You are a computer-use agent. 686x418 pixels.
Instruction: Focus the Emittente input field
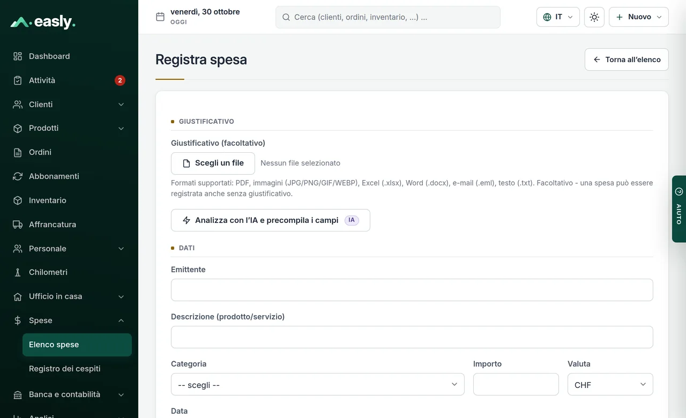[x=412, y=290]
